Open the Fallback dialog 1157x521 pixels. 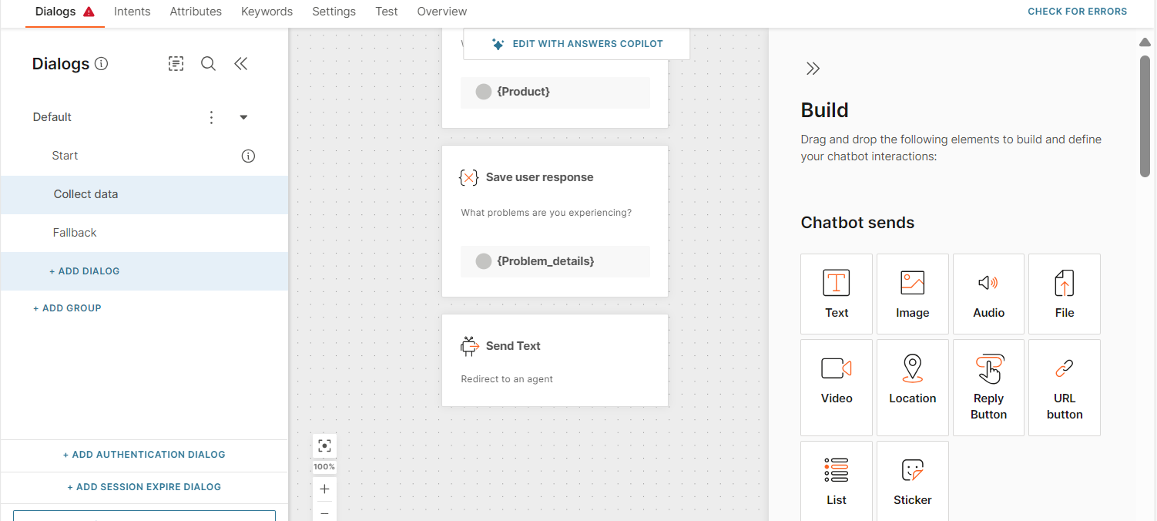click(75, 233)
